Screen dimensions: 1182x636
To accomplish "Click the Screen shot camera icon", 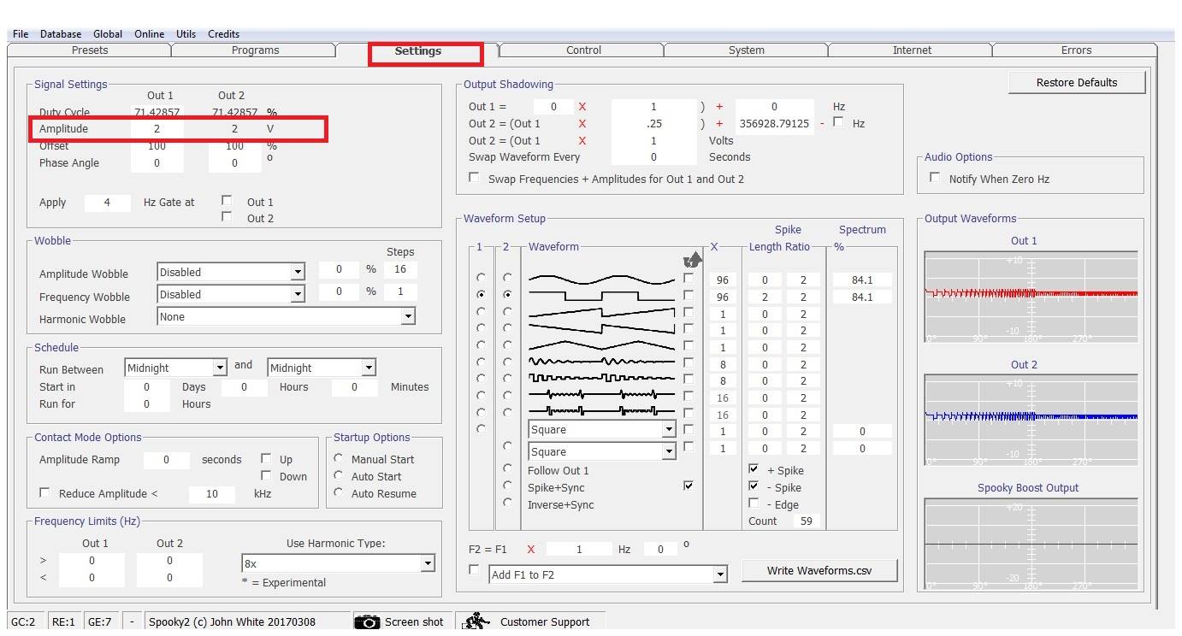I will (367, 621).
